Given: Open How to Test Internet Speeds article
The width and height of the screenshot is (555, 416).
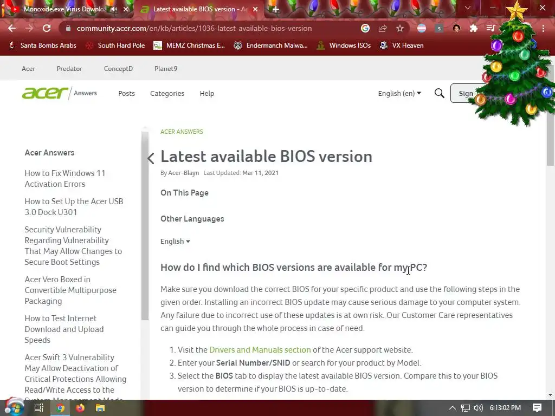Looking at the screenshot, I should pos(64,329).
